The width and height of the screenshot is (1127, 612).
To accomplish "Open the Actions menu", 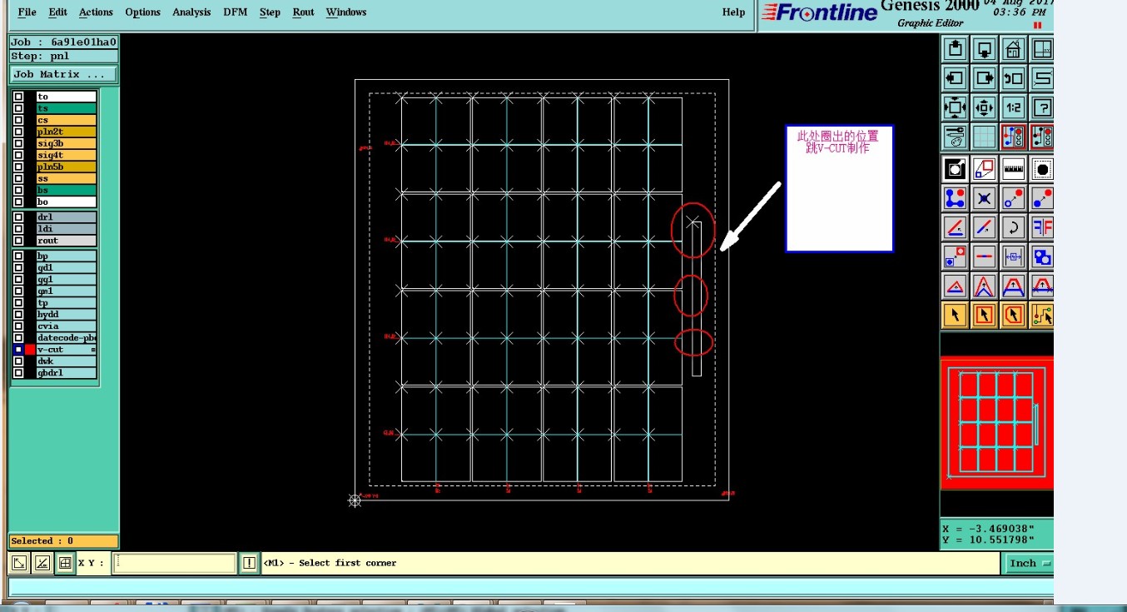I will [96, 12].
